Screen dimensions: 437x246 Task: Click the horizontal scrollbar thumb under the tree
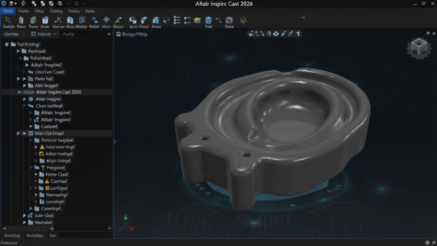point(52,228)
